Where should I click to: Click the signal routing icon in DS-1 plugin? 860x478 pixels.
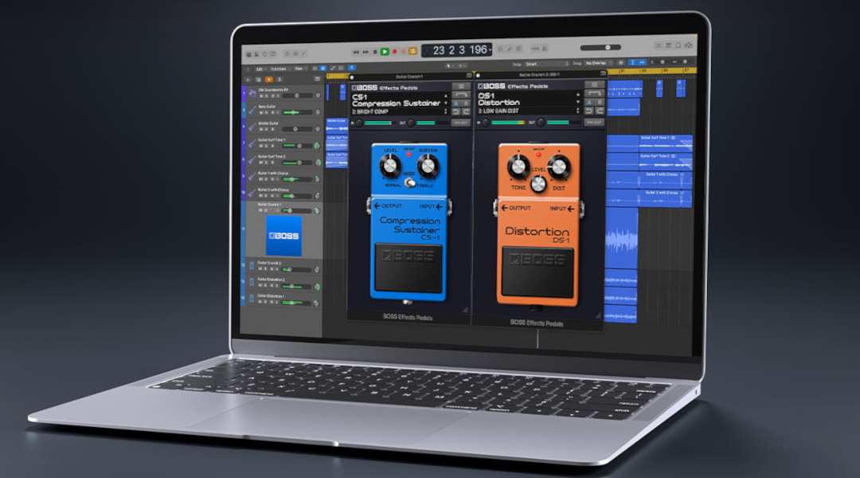point(594,93)
